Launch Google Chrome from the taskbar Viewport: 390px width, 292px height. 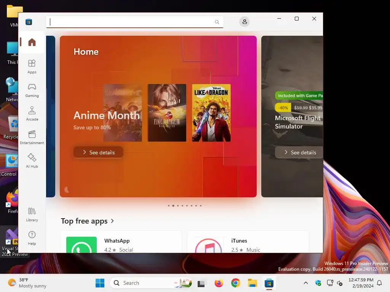(x=235, y=283)
